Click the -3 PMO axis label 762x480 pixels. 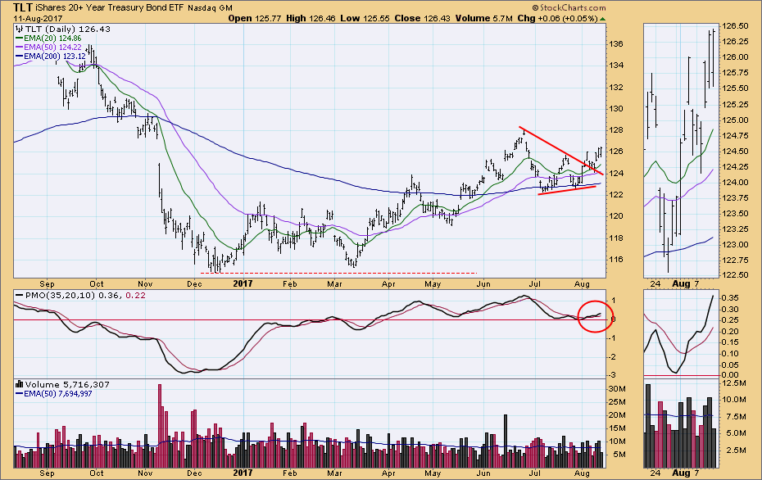click(612, 375)
